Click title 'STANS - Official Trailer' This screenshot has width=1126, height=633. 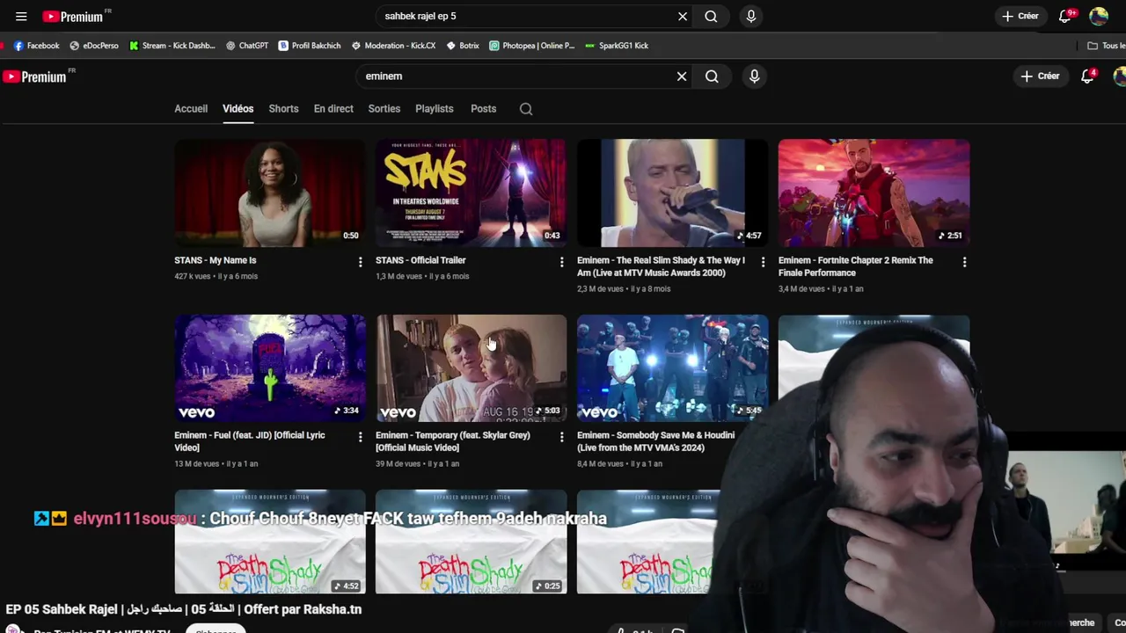[420, 260]
